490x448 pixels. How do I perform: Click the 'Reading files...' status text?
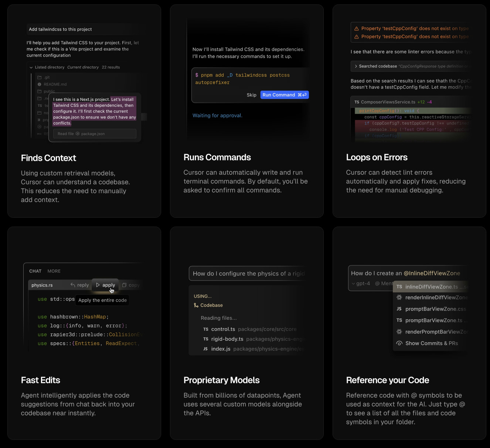click(x=219, y=318)
